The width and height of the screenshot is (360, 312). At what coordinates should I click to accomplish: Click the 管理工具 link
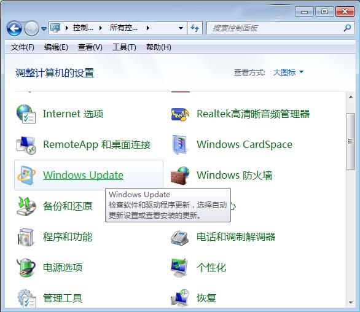tap(63, 298)
